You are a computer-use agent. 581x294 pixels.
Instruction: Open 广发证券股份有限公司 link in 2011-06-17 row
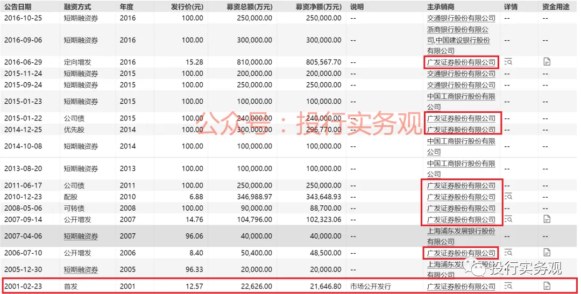(x=461, y=185)
